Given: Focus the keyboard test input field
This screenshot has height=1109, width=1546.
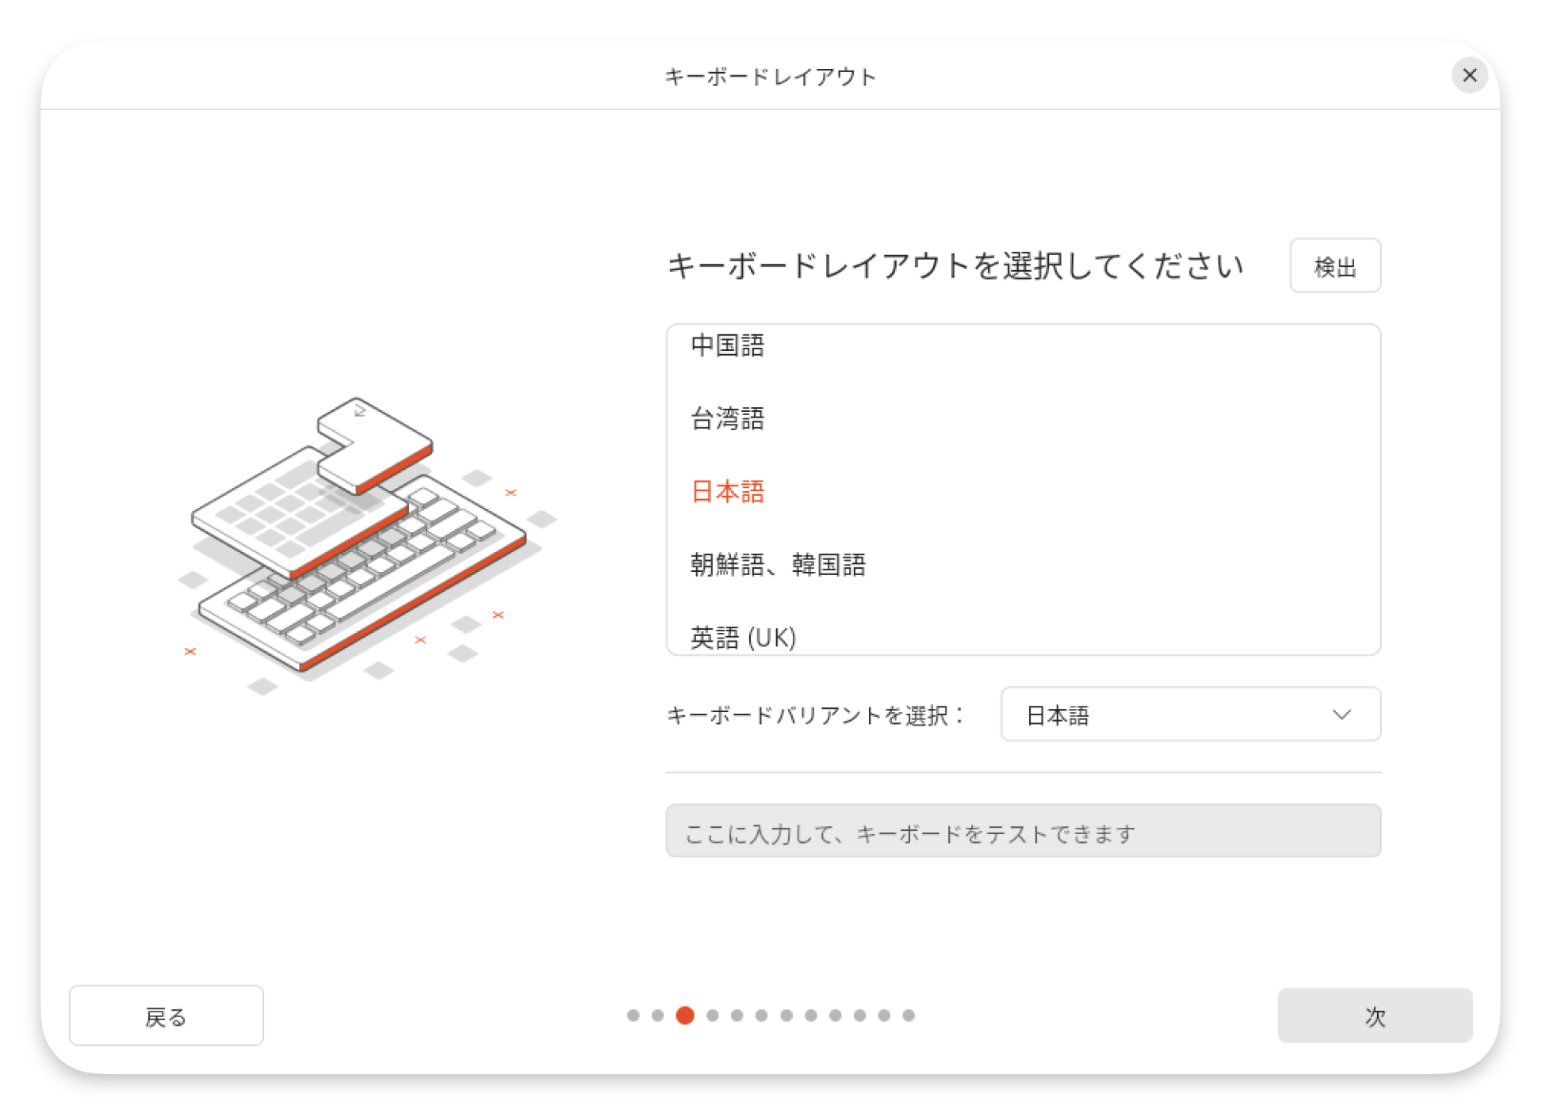Looking at the screenshot, I should click(x=1023, y=832).
